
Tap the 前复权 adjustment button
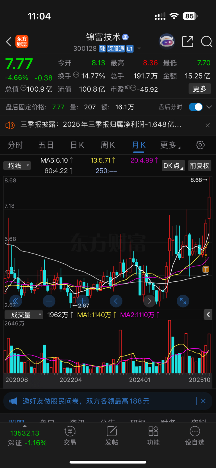coord(199,166)
